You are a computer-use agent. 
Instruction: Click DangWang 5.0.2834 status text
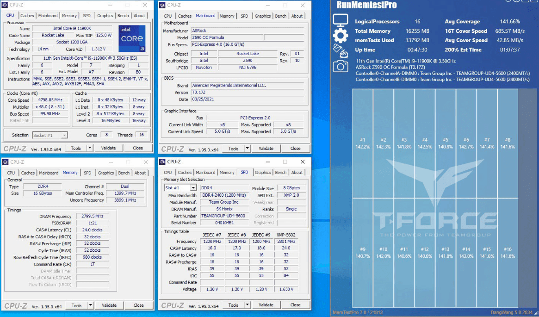(x=512, y=312)
